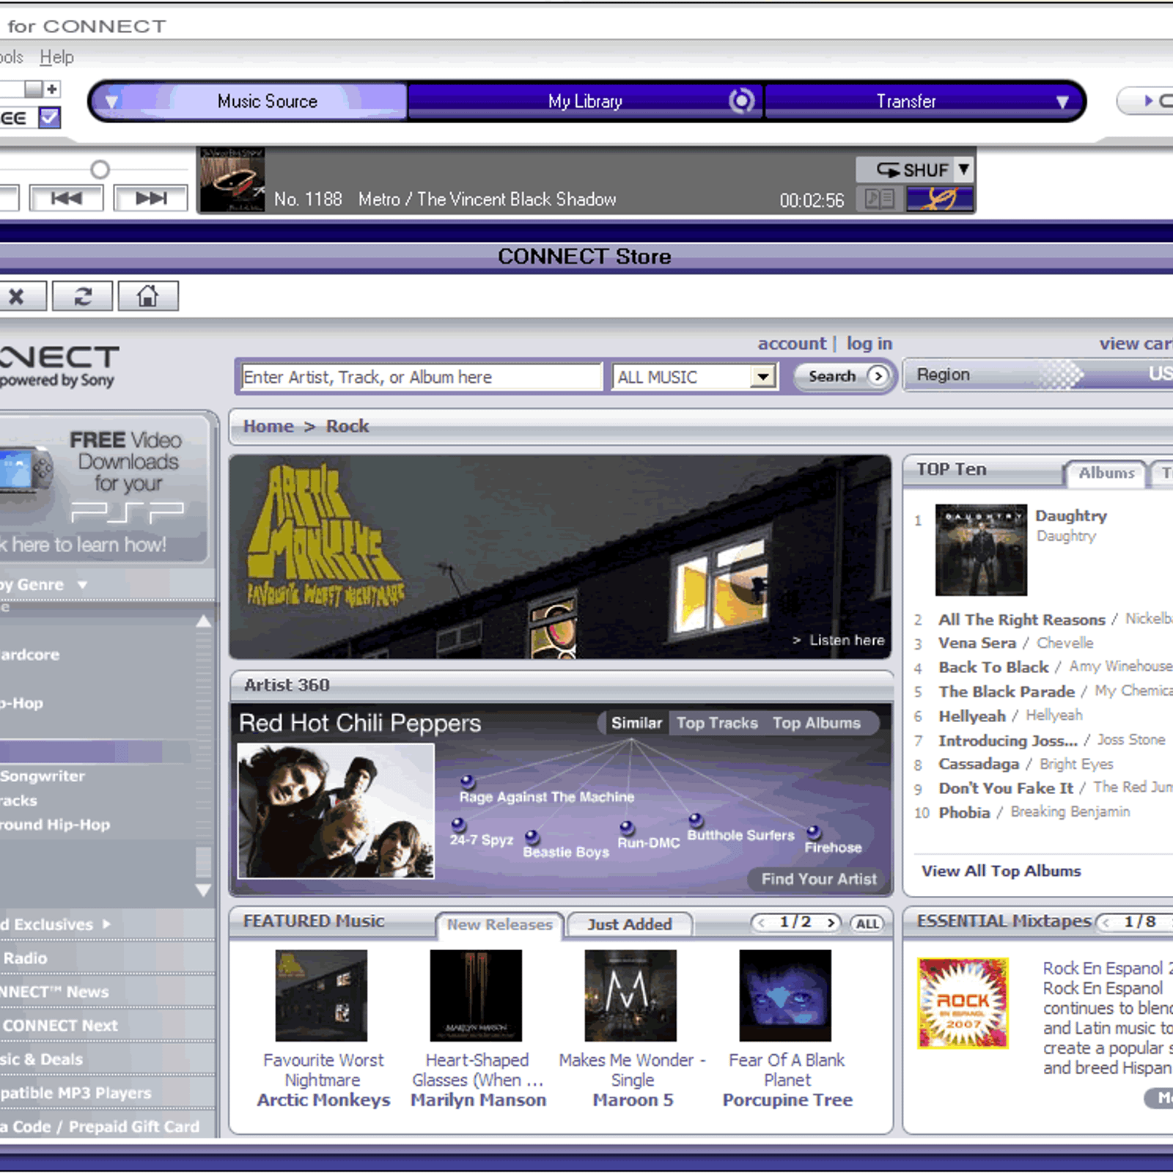
Task: Select the Albums tab in Top Ten
Action: tap(1105, 473)
